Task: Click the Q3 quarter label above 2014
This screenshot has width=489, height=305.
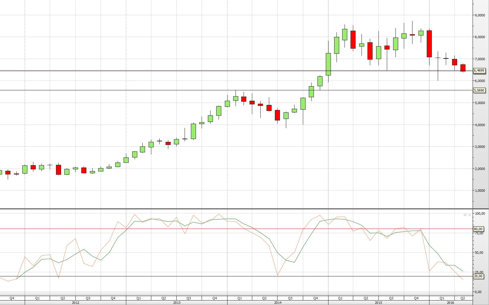Action: pos(290,298)
